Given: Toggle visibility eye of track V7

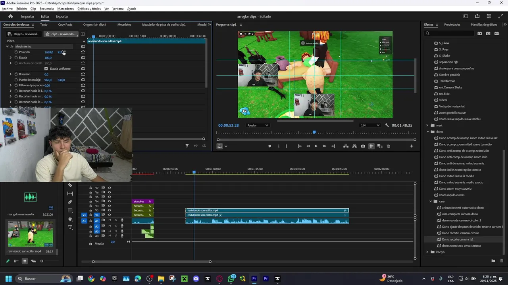Looking at the screenshot, I should click(x=109, y=188).
